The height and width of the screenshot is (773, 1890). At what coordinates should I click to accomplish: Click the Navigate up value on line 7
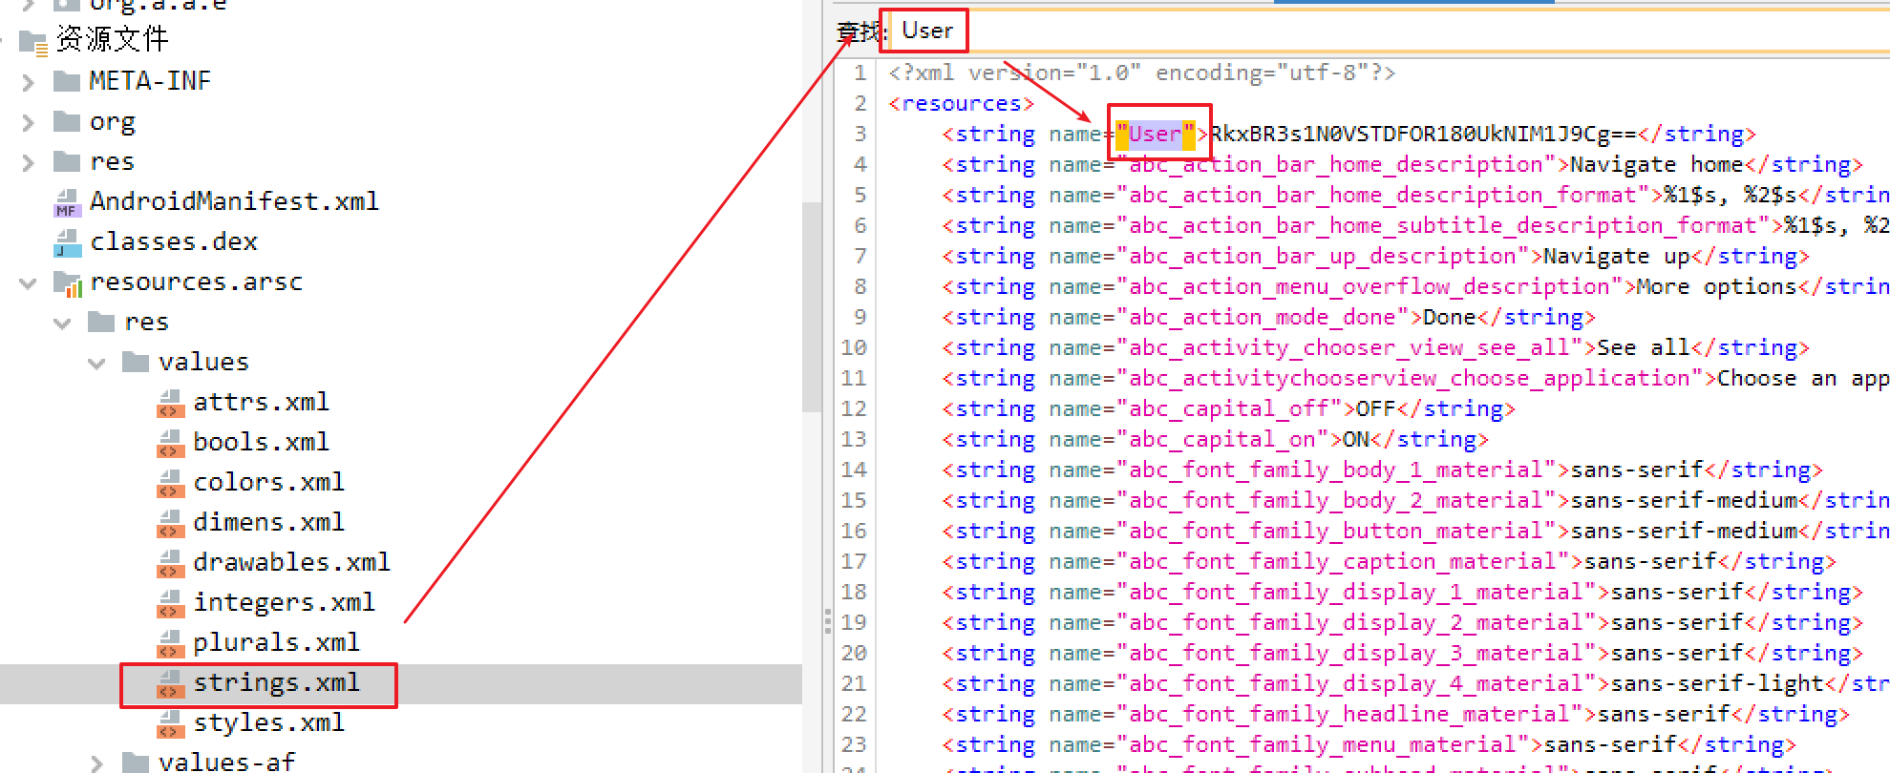point(1616,256)
